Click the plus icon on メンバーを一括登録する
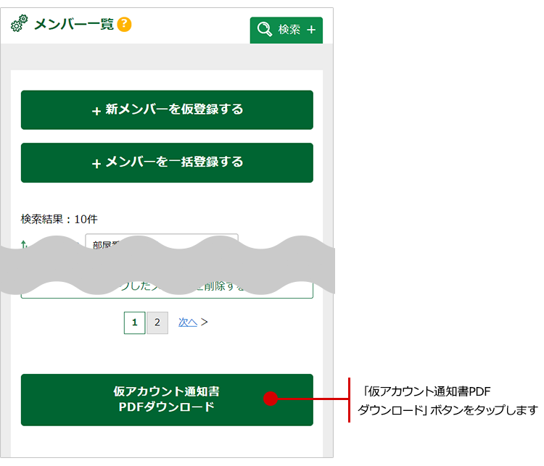This screenshot has width=544, height=466. pyautogui.click(x=96, y=163)
